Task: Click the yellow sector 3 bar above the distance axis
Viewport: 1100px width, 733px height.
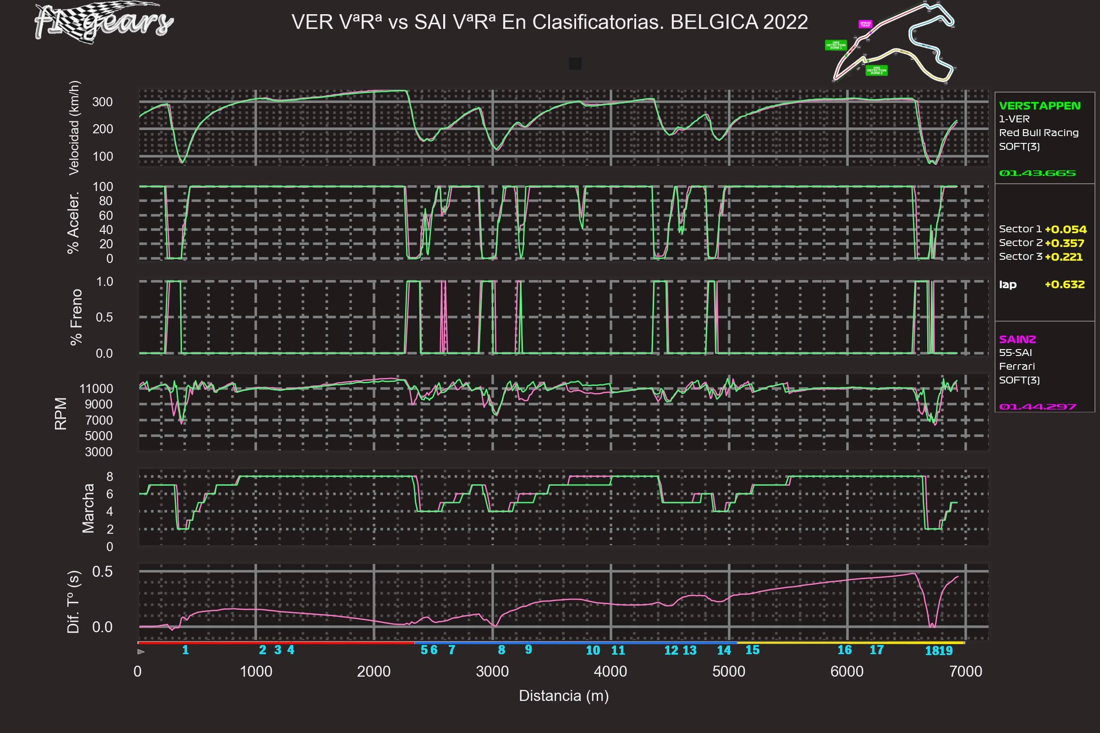Action: point(850,643)
